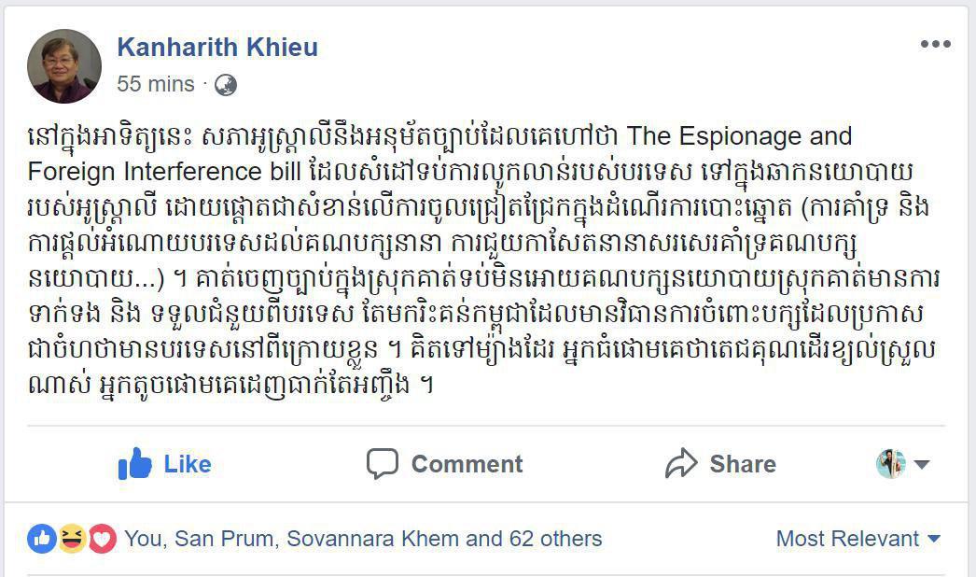Click the public audience globe icon

(x=225, y=85)
